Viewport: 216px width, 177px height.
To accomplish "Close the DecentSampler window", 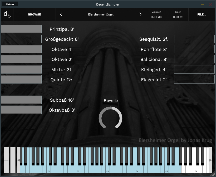I will pos(211,4).
